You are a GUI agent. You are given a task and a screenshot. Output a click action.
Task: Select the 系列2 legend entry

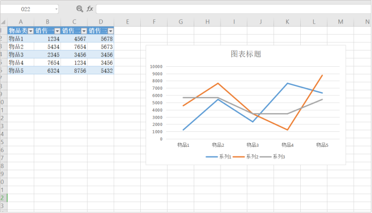tap(246, 156)
